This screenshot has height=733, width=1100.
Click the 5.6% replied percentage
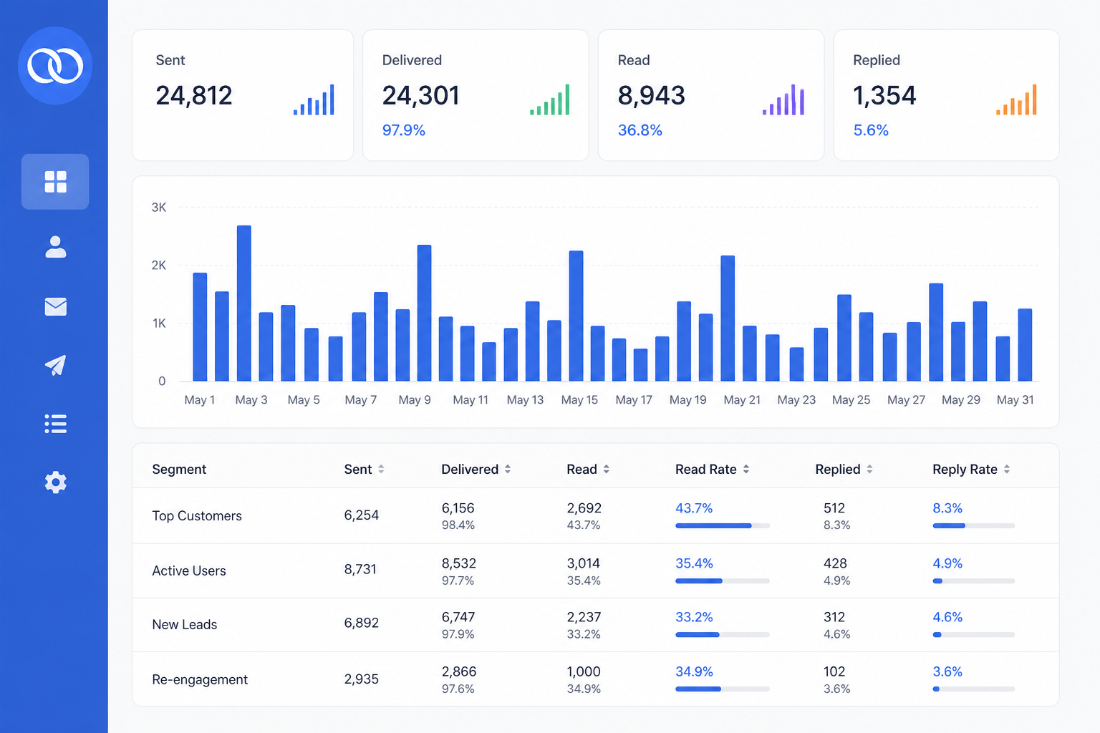click(871, 130)
